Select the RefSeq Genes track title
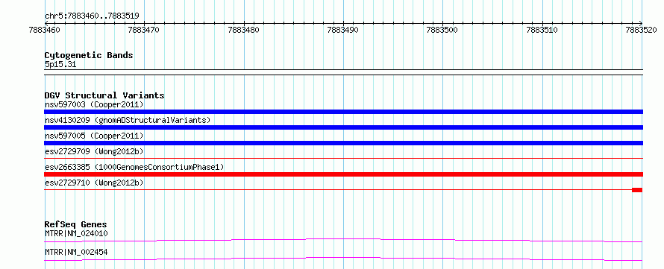664x269 pixels. tap(76, 224)
